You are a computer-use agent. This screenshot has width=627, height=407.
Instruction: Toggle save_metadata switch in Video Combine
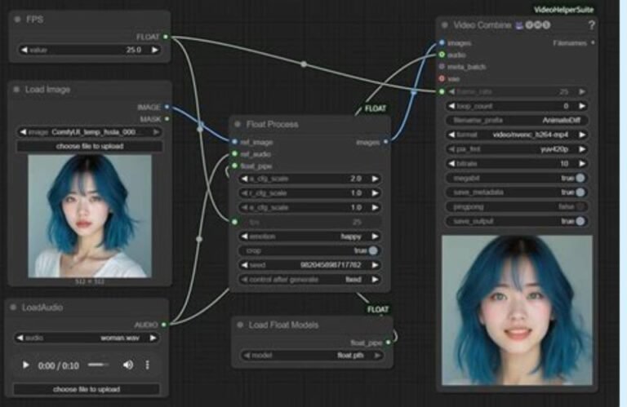[580, 192]
